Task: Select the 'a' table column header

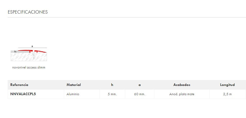Action: pyautogui.click(x=140, y=85)
